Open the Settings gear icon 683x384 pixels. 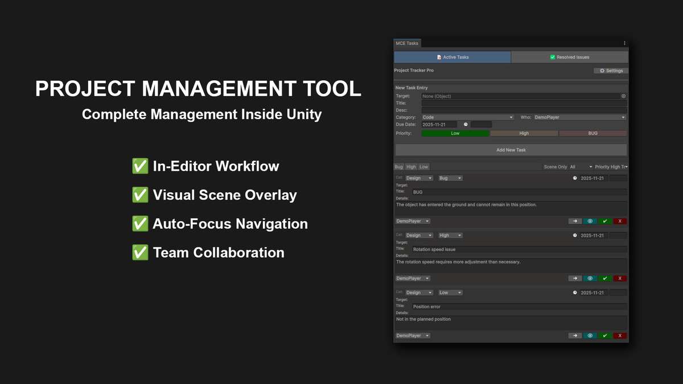611,71
